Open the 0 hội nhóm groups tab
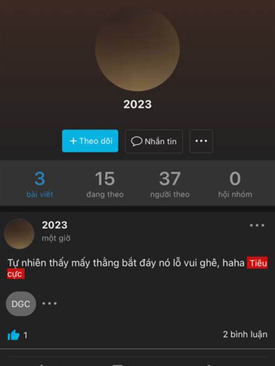Image resolution: width=275 pixels, height=366 pixels. coord(235,184)
